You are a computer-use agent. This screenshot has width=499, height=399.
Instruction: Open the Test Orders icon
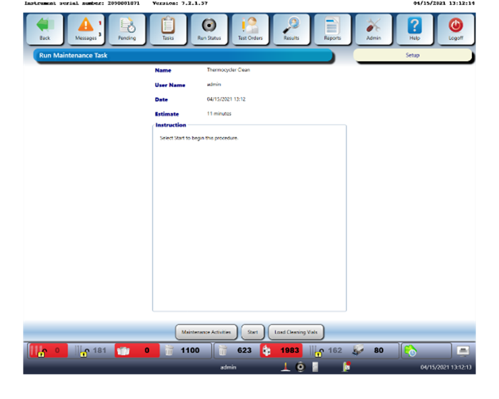250,26
